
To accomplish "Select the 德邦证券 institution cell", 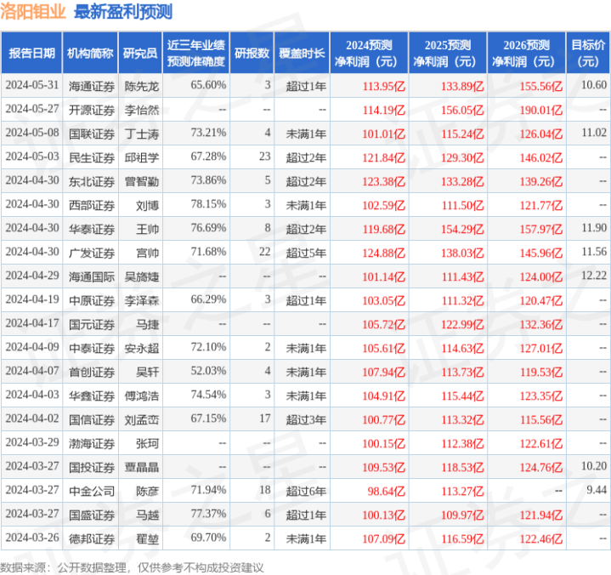I will [x=92, y=538].
